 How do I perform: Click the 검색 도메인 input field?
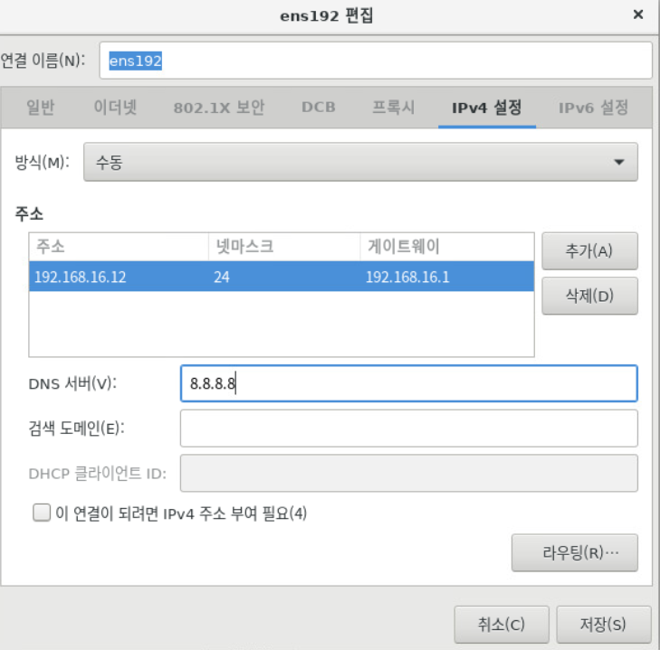coord(408,429)
